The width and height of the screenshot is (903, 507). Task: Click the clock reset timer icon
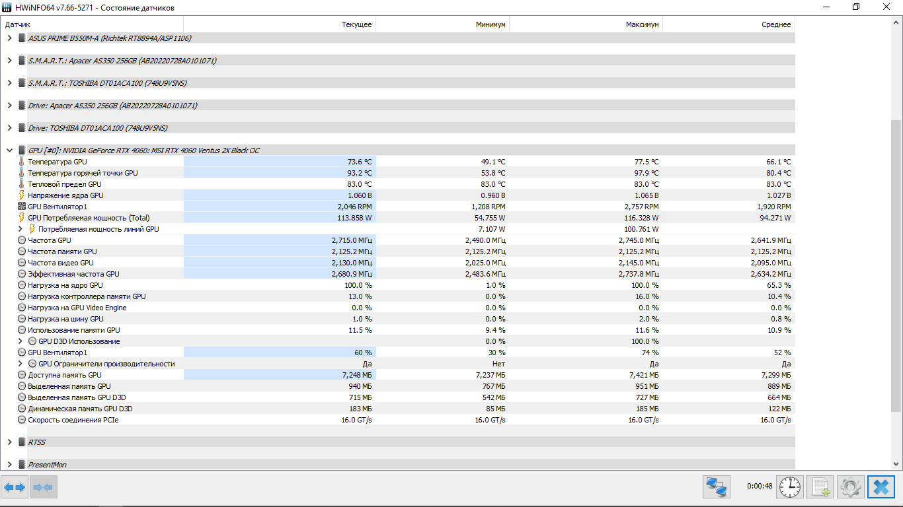[x=789, y=487]
